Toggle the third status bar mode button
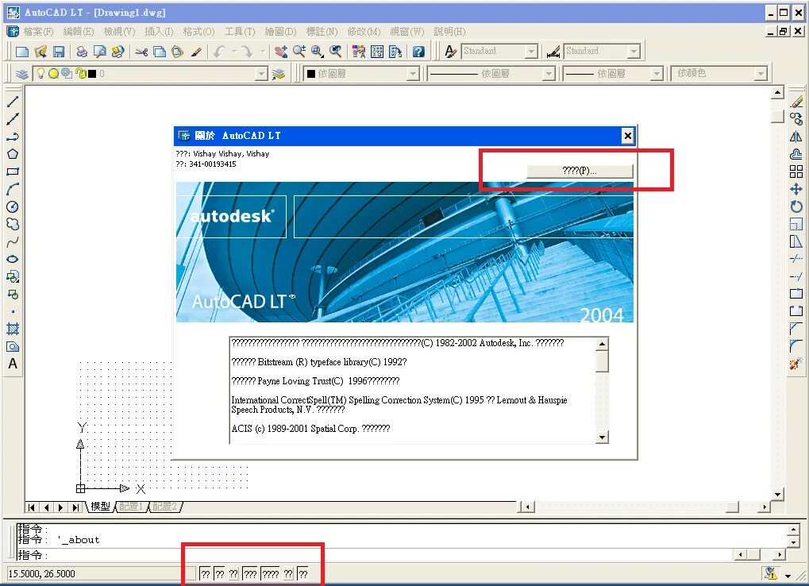This screenshot has height=586, width=809. coord(233,573)
